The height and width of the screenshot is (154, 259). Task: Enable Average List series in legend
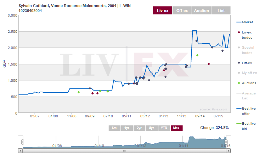point(246,96)
